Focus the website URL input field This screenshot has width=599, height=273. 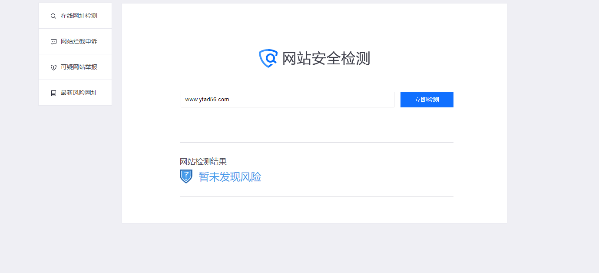tap(288, 100)
